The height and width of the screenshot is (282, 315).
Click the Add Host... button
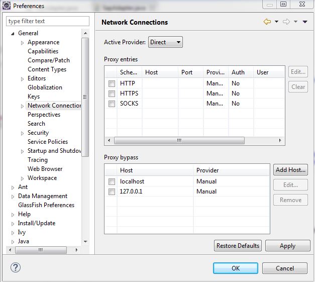pos(290,170)
